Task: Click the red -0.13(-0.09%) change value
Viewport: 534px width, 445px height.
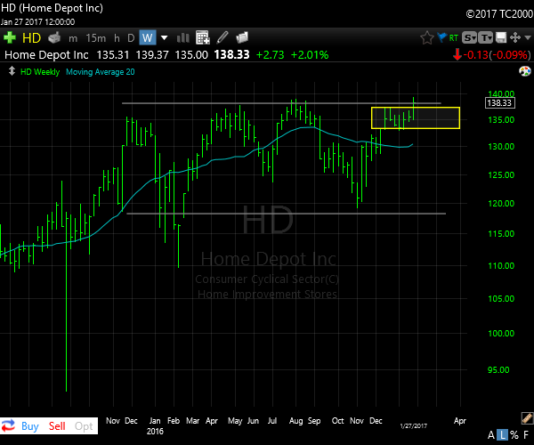Action: (x=497, y=55)
